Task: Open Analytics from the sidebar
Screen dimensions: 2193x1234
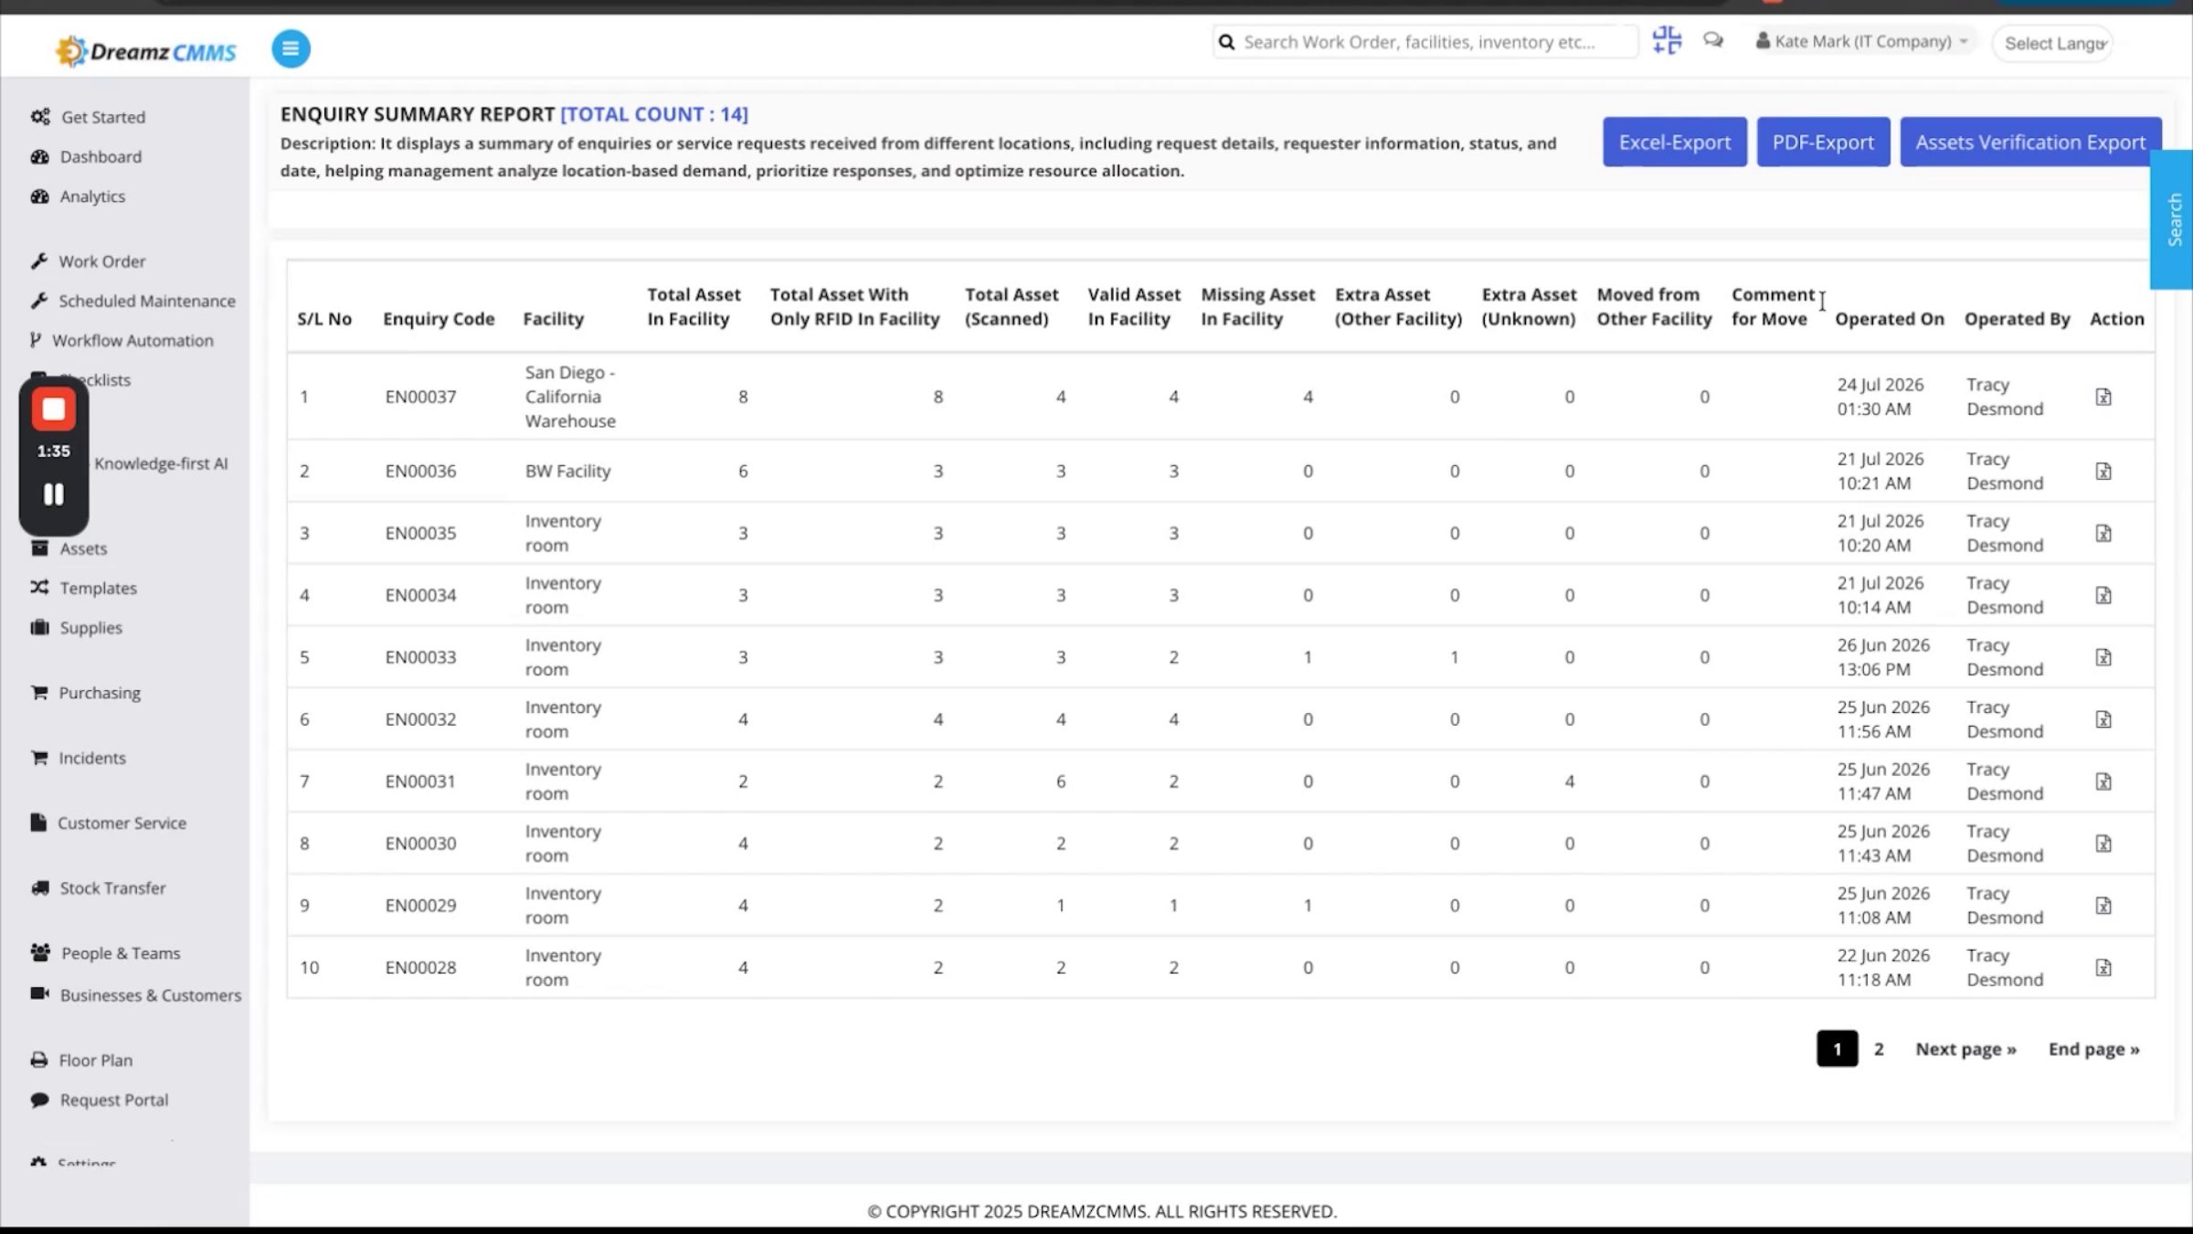Action: [x=92, y=197]
